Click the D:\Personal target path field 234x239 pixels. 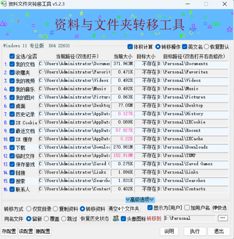click(x=189, y=219)
